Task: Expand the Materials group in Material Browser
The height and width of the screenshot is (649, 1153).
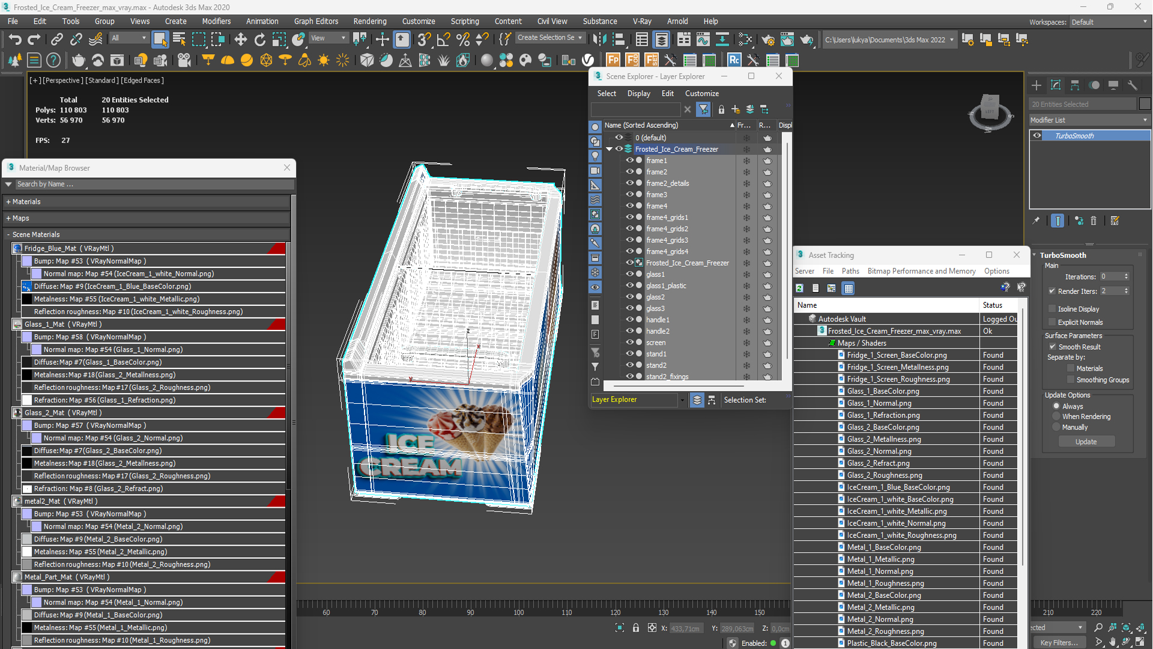Action: click(x=8, y=202)
